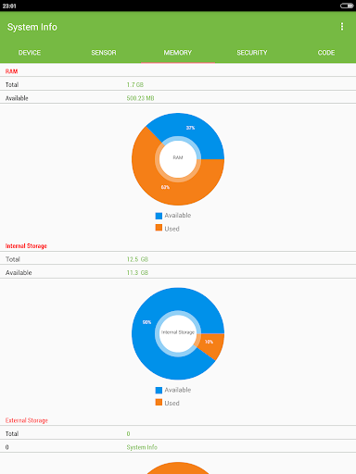Click the orange Used swatch under RAM chart
Screen dimensions: 356x474
click(159, 228)
